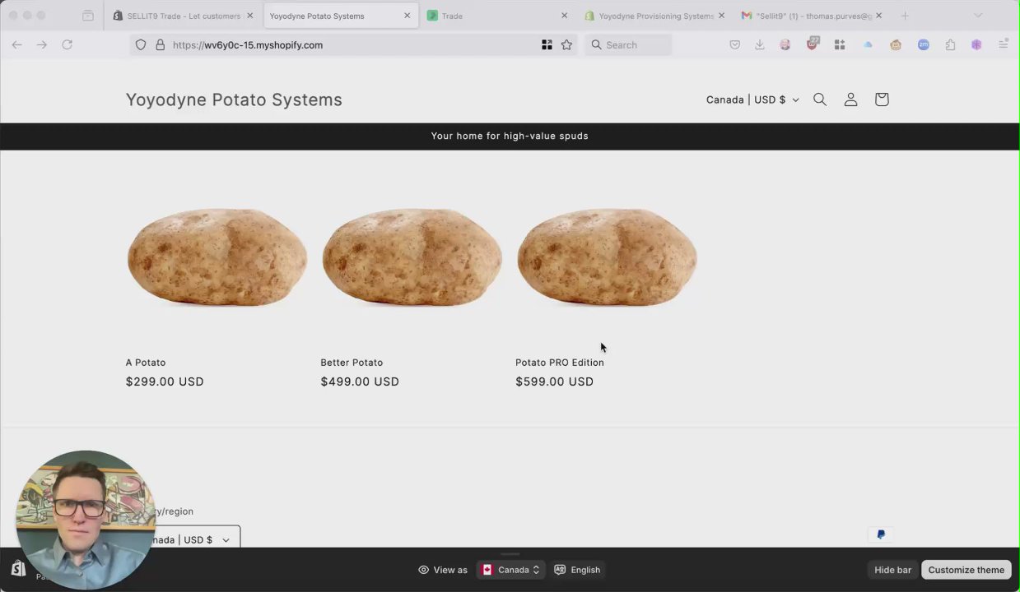Switch to the SELLIT9 Trade tab
The height and width of the screenshot is (592, 1020).
click(183, 16)
